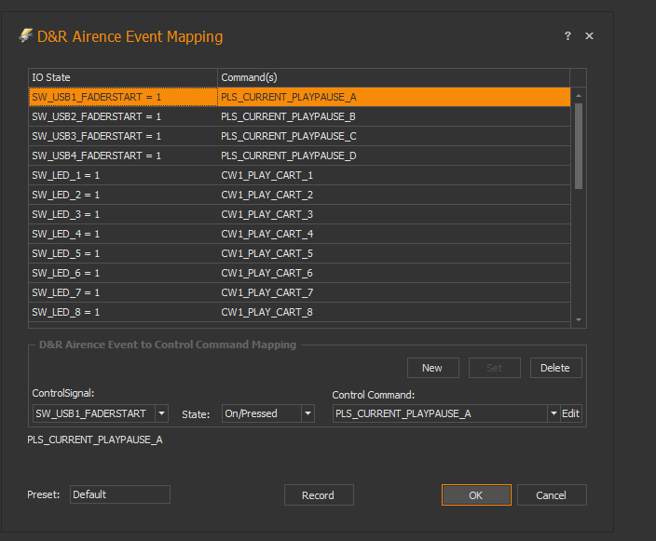This screenshot has height=541, width=656.
Task: Open the State On/Pressed dropdown
Action: [x=307, y=413]
